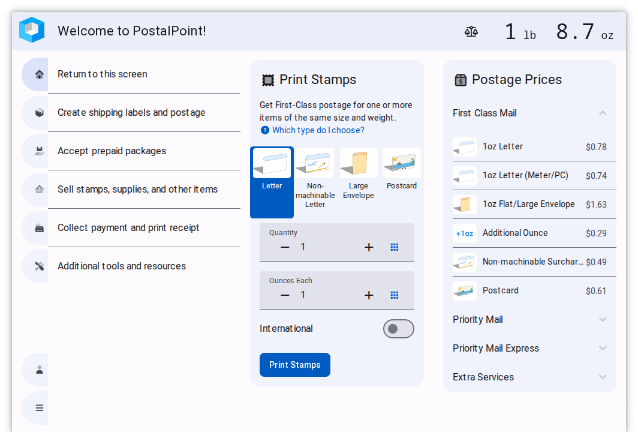638x432 pixels.
Task: Click the accept prepaid packages hand icon
Action: (x=40, y=151)
